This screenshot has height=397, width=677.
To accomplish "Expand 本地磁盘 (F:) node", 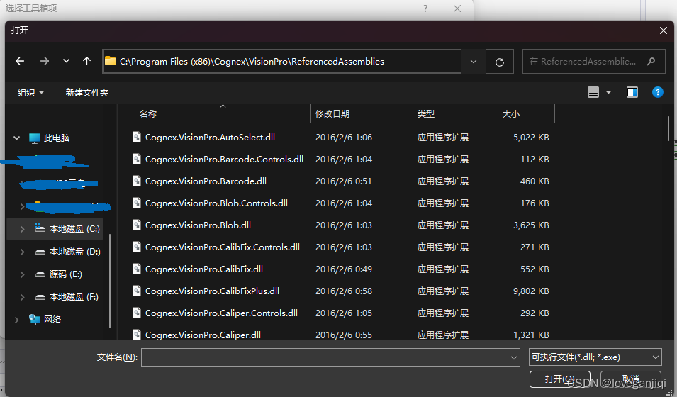I will pos(22,297).
